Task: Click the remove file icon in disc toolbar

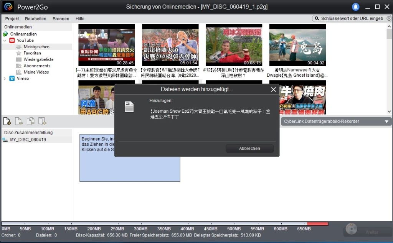Action: point(19,121)
